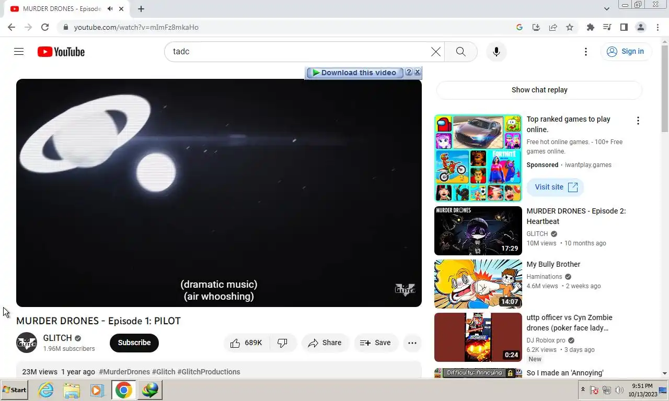Click MURDER DRONES - Episode 2: Heartbeat title

point(576,216)
